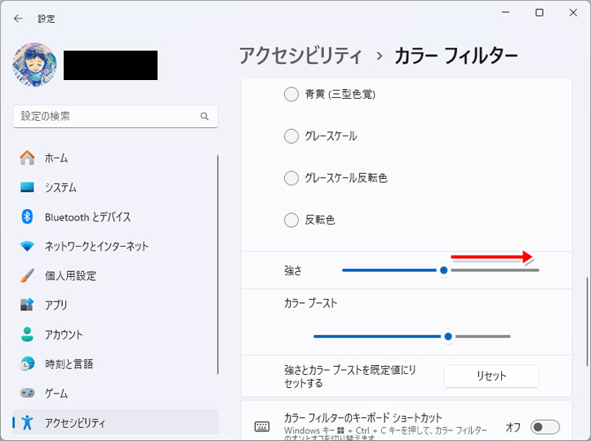This screenshot has width=591, height=441.
Task: Click the 時刻と言語 globe clock icon
Action: point(27,363)
